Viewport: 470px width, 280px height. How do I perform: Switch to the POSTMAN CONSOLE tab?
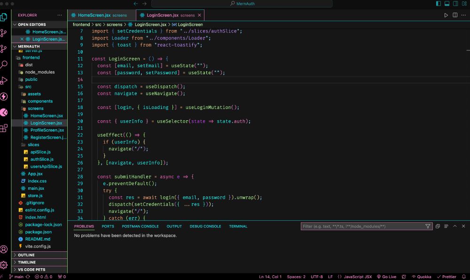140,226
